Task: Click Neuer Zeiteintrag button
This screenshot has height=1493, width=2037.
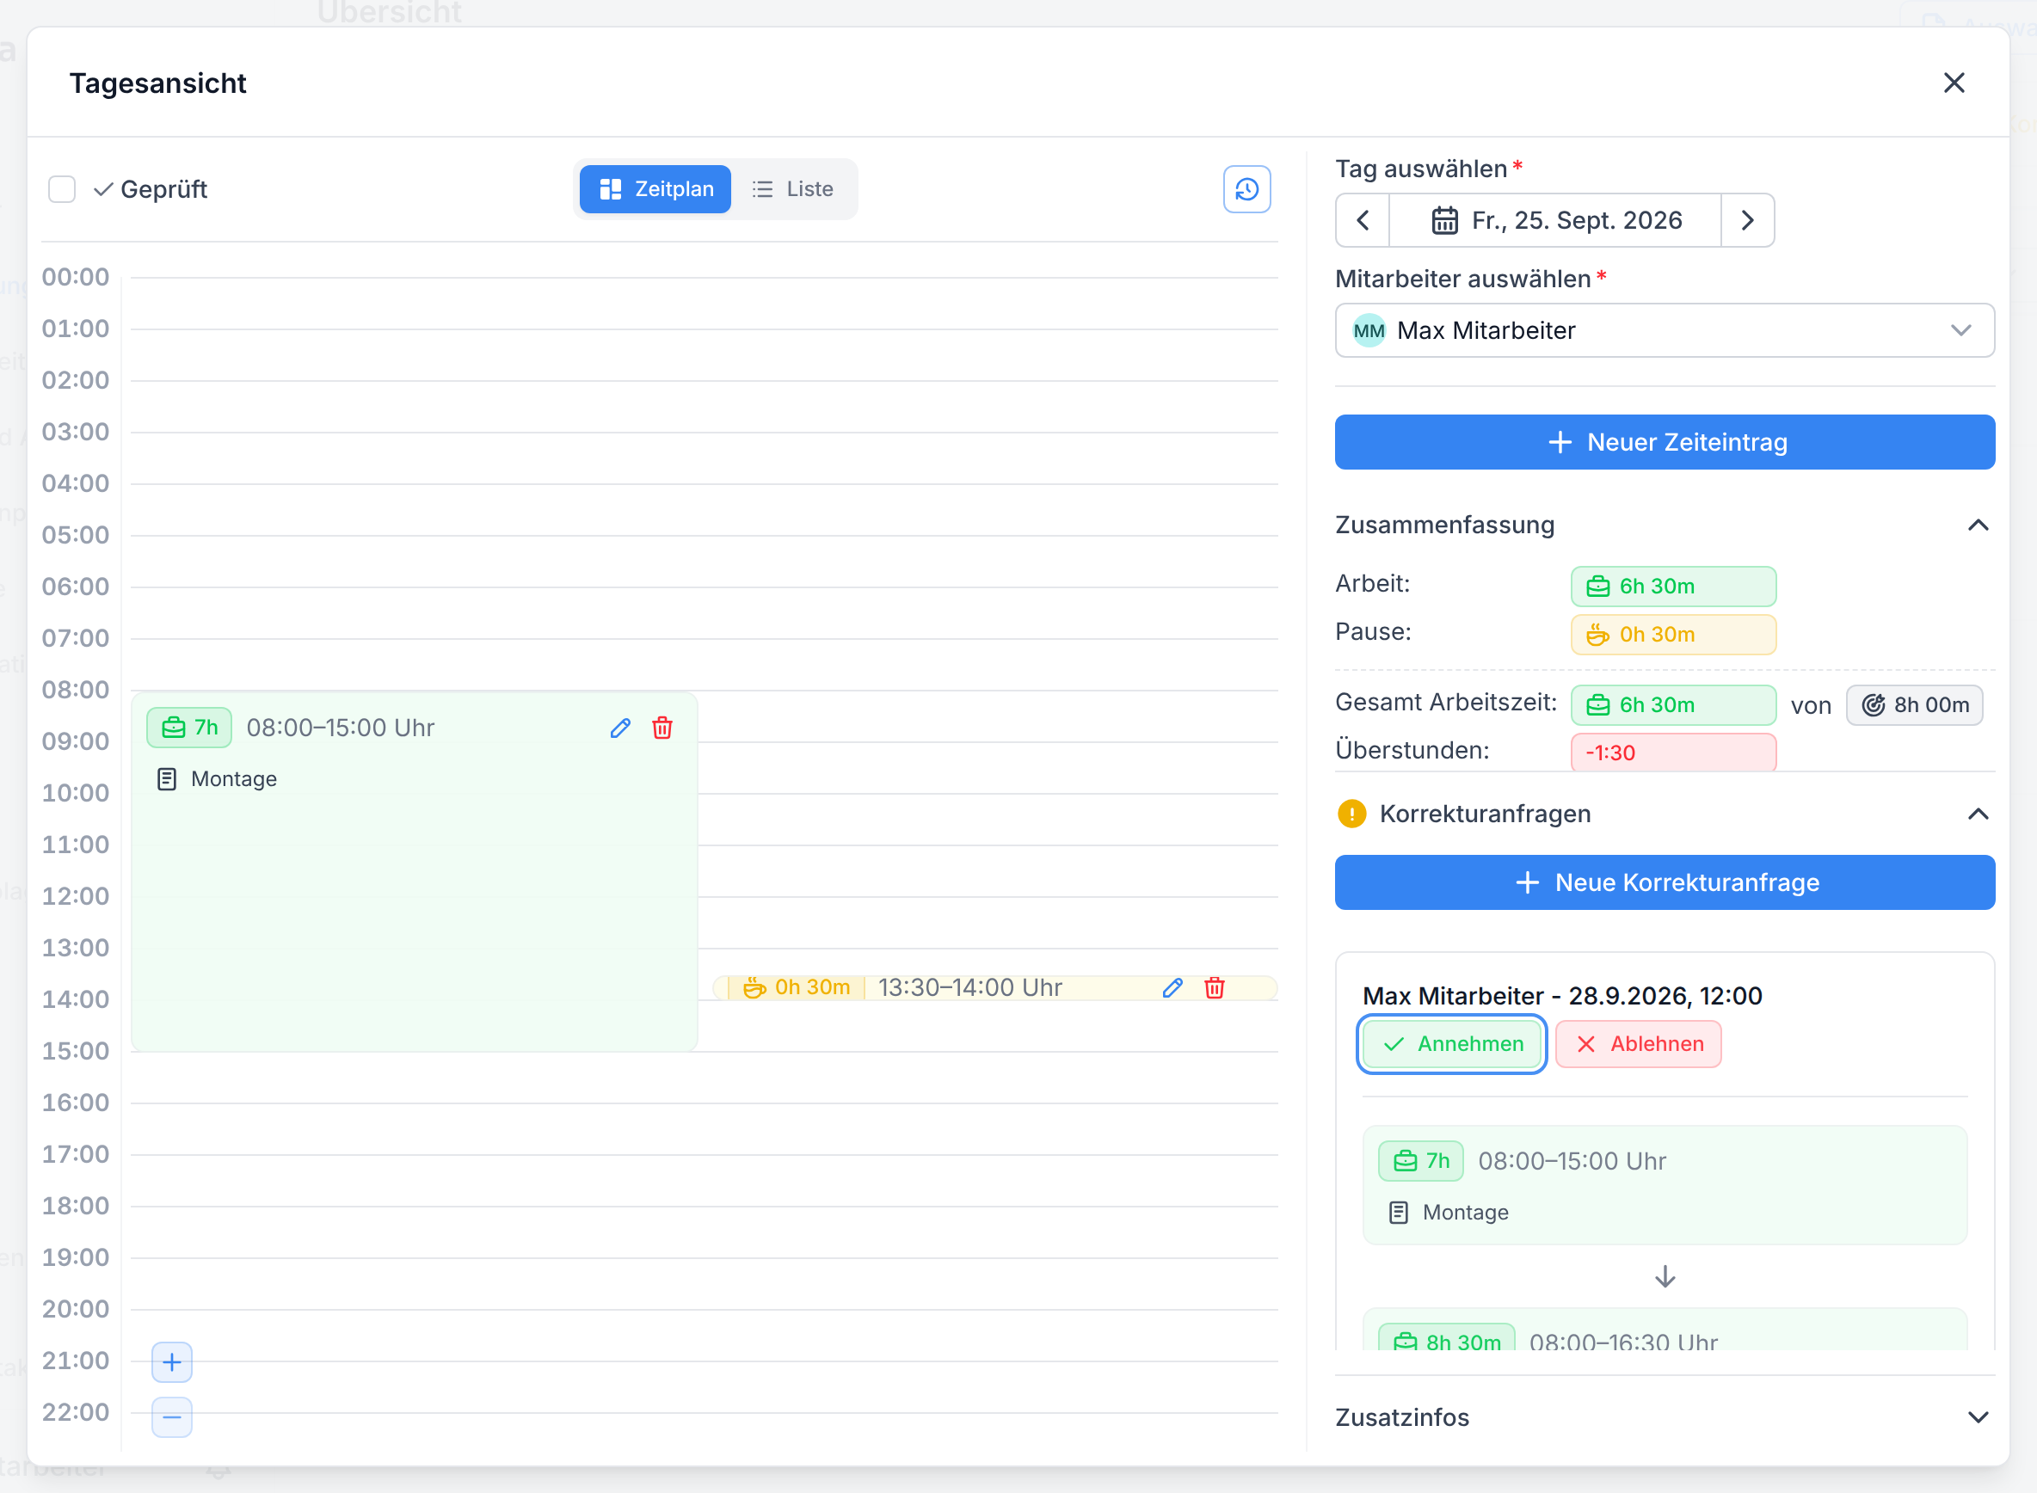Action: point(1665,442)
